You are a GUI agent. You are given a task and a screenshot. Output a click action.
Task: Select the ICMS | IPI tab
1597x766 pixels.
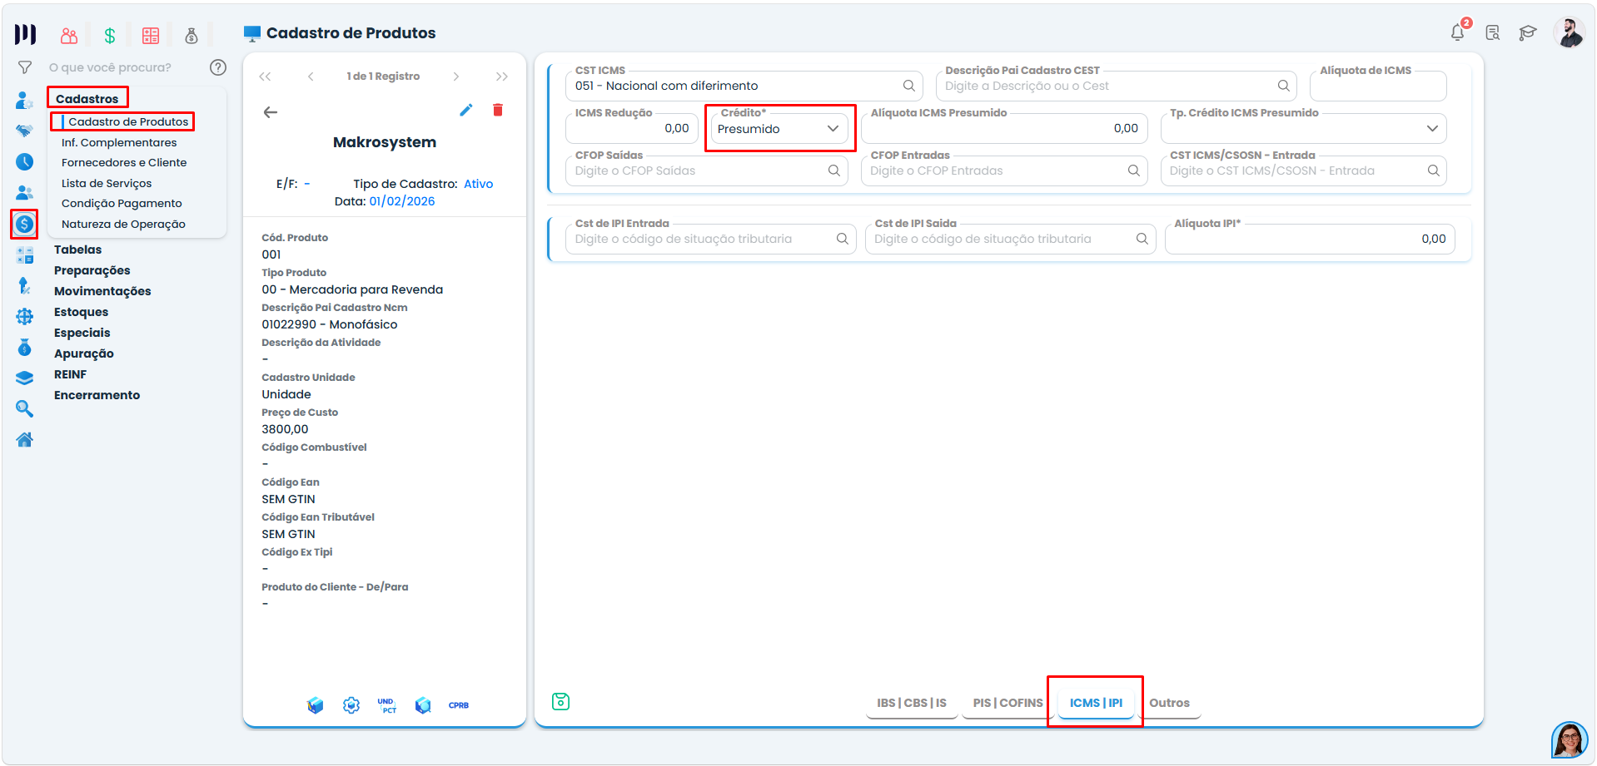pyautogui.click(x=1096, y=703)
